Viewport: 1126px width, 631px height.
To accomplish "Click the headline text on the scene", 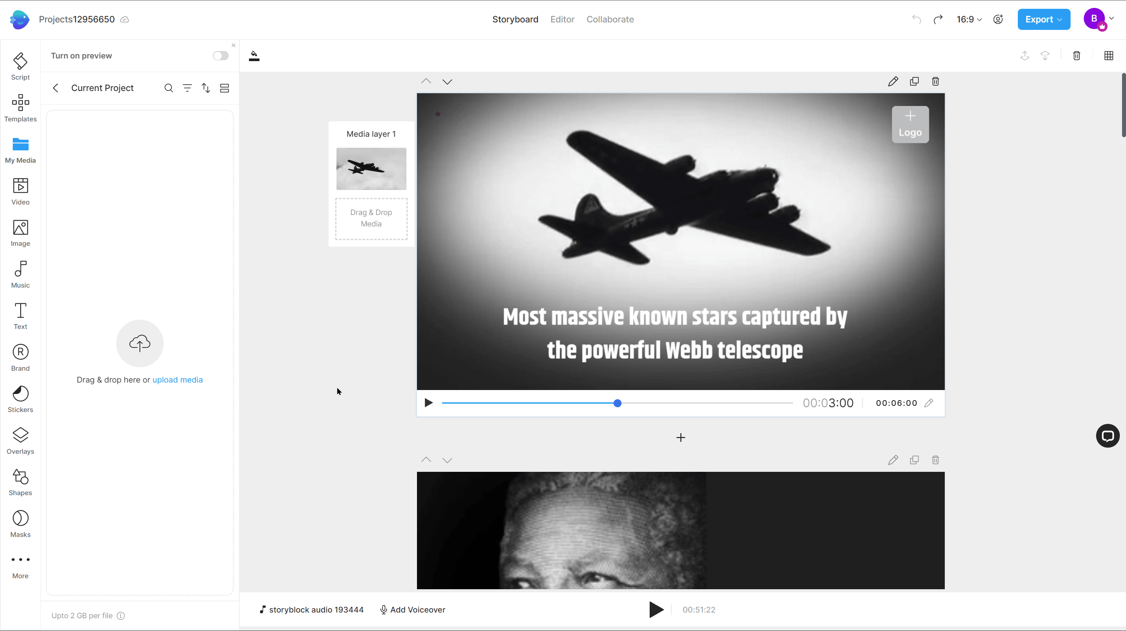I will click(x=675, y=333).
